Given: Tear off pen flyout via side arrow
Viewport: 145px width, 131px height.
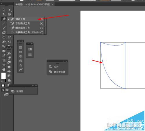Looking at the screenshot, I should point(45,26).
